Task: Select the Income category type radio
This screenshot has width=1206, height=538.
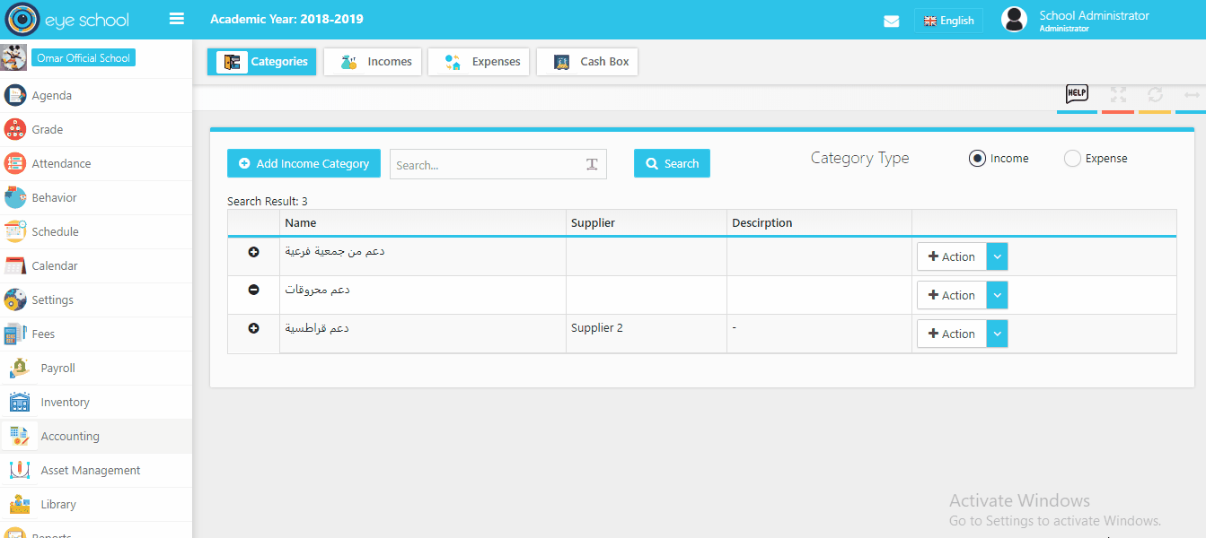Action: 977,159
